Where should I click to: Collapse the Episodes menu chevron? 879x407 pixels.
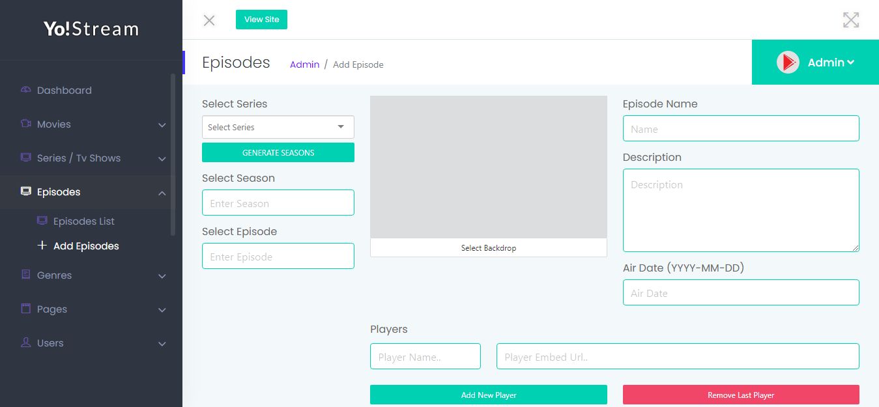[162, 192]
